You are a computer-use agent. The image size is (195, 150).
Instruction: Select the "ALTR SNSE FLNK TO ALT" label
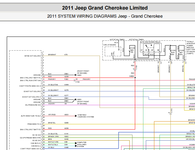[x=31, y=116]
